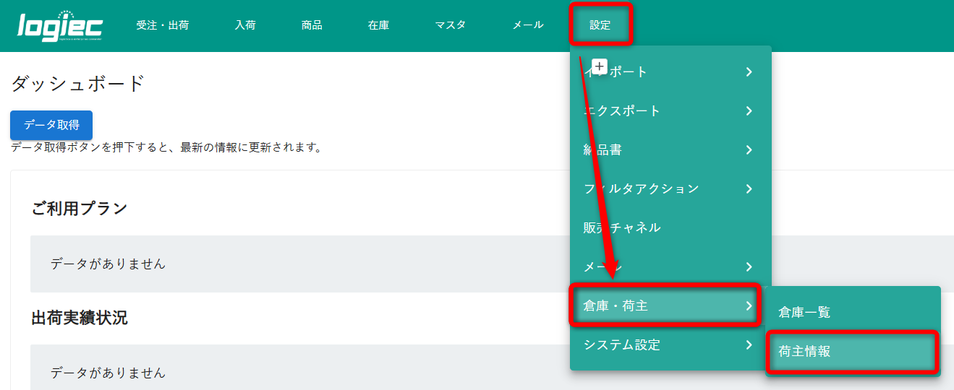Open the マスタ menu
This screenshot has width=954, height=390.
point(450,25)
